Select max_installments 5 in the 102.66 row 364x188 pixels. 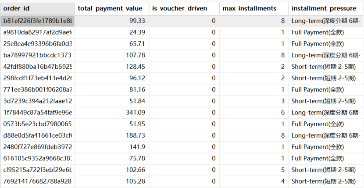254,170
